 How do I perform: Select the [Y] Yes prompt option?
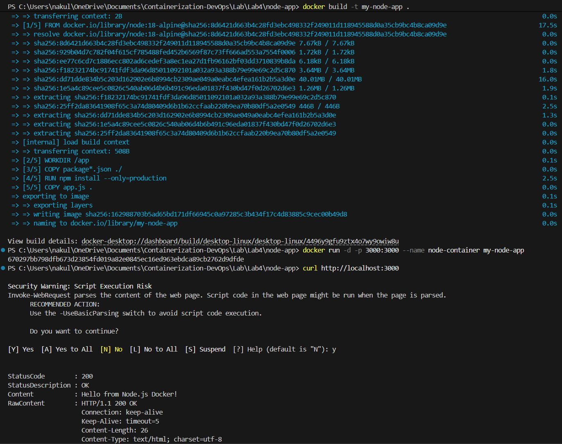point(21,349)
